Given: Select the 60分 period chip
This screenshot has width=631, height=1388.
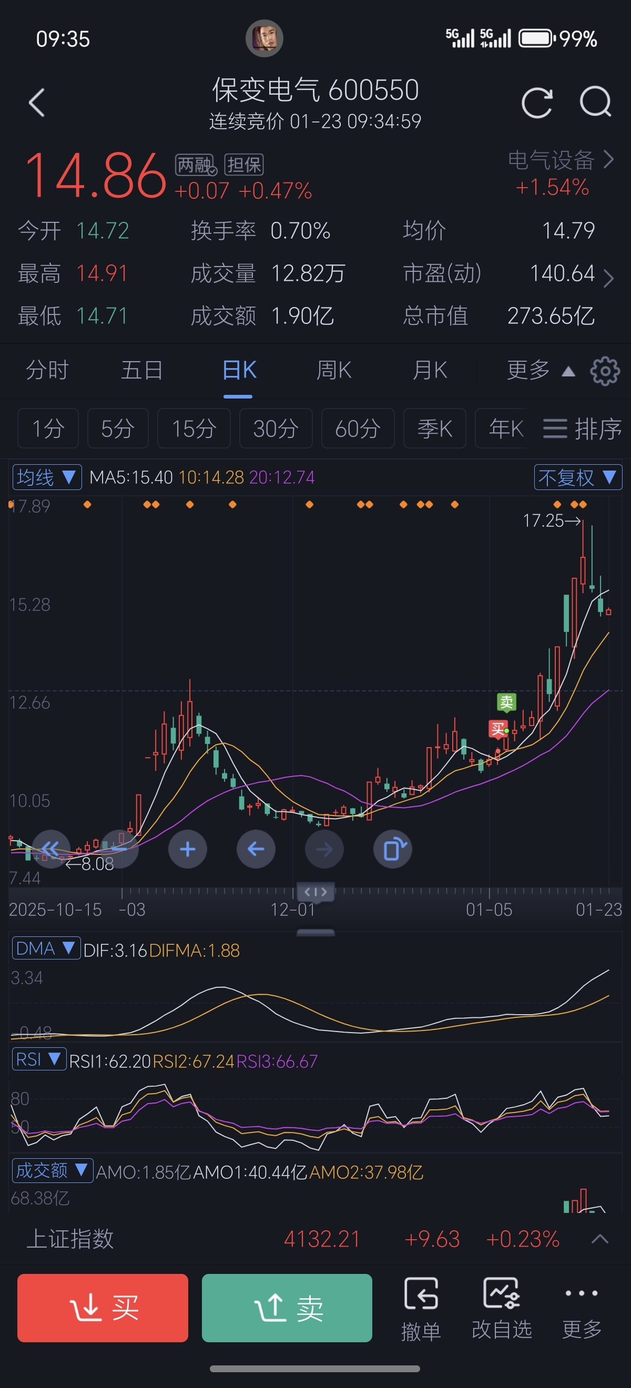Looking at the screenshot, I should pyautogui.click(x=358, y=429).
